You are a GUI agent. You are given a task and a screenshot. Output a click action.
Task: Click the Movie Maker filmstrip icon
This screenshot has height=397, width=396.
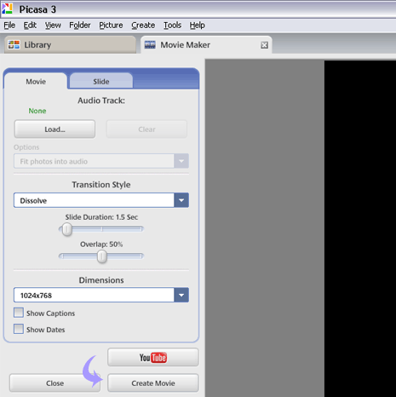click(x=150, y=44)
